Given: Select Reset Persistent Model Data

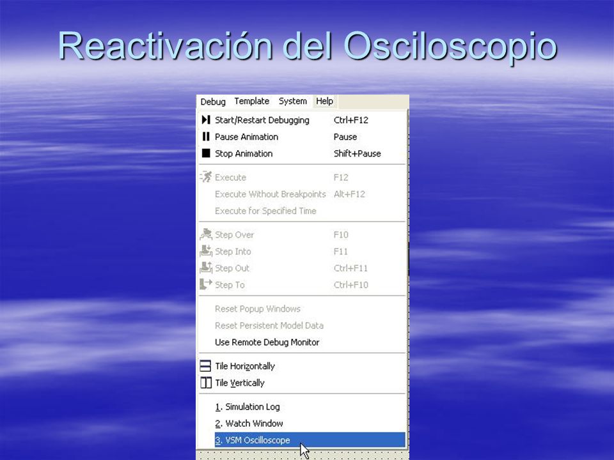Looking at the screenshot, I should coord(303,325).
